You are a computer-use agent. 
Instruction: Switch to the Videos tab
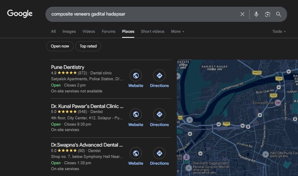click(x=88, y=32)
